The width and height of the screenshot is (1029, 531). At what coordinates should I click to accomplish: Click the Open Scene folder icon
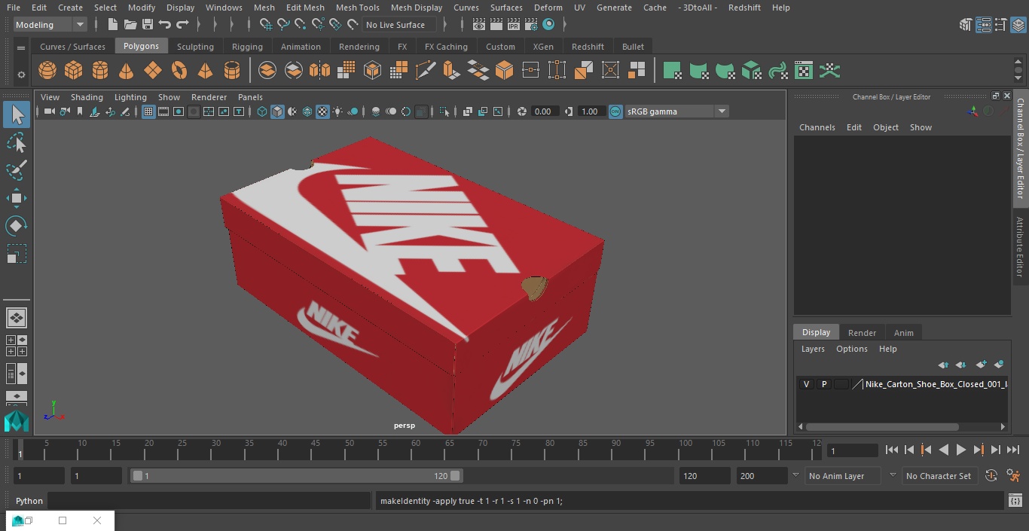[130, 25]
